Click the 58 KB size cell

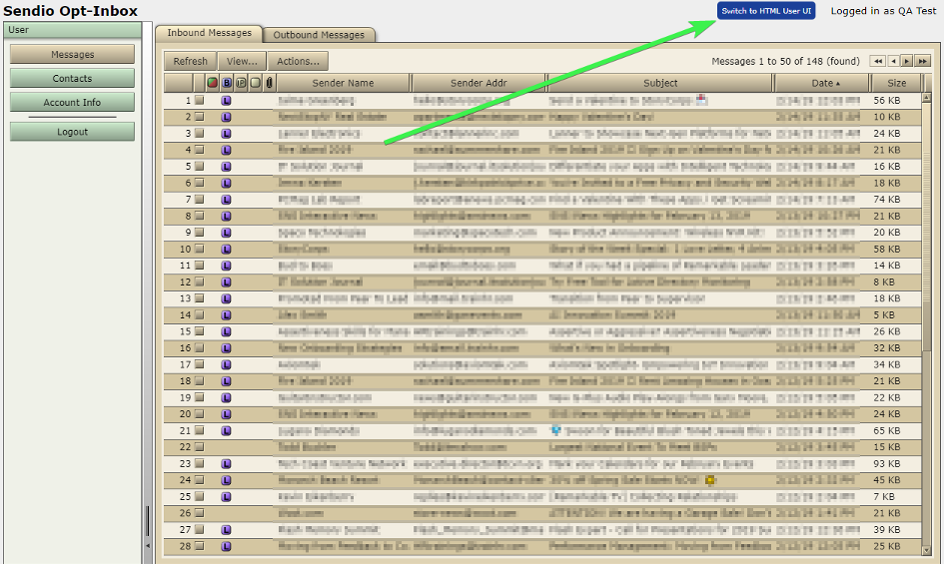[887, 249]
